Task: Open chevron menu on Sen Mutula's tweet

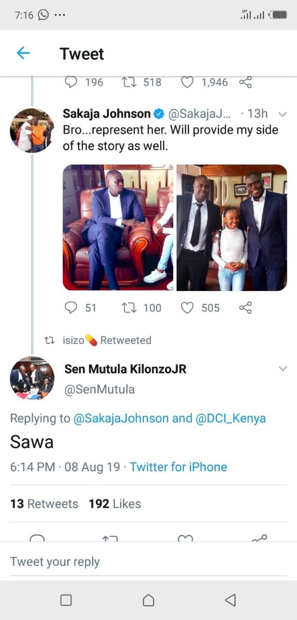Action: pyautogui.click(x=283, y=369)
